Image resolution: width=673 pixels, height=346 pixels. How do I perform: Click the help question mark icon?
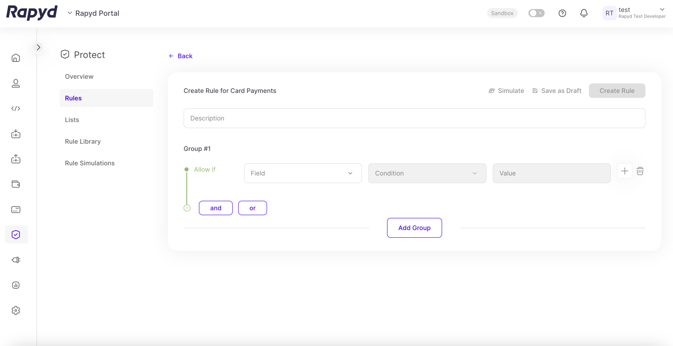click(562, 13)
